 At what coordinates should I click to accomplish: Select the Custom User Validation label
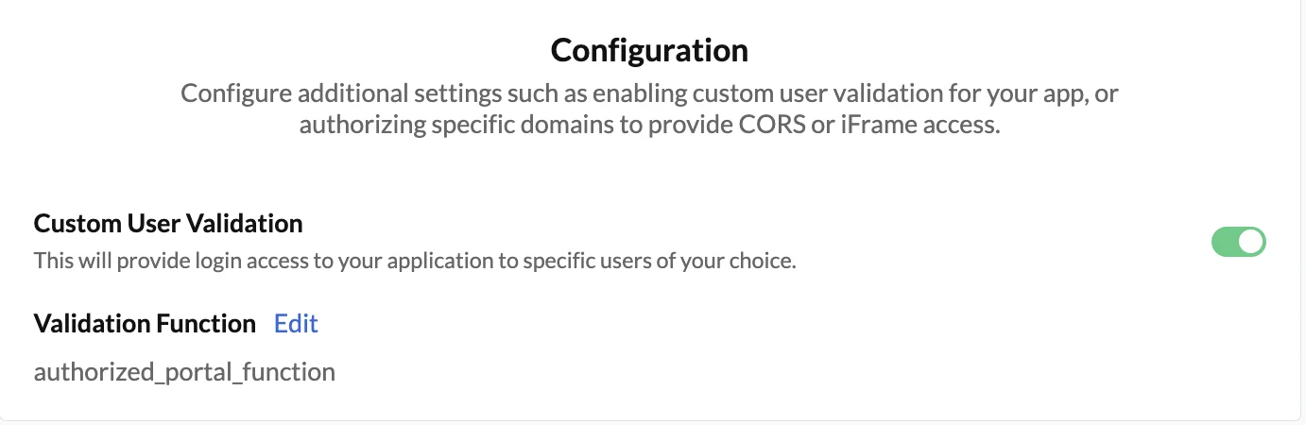pos(168,224)
